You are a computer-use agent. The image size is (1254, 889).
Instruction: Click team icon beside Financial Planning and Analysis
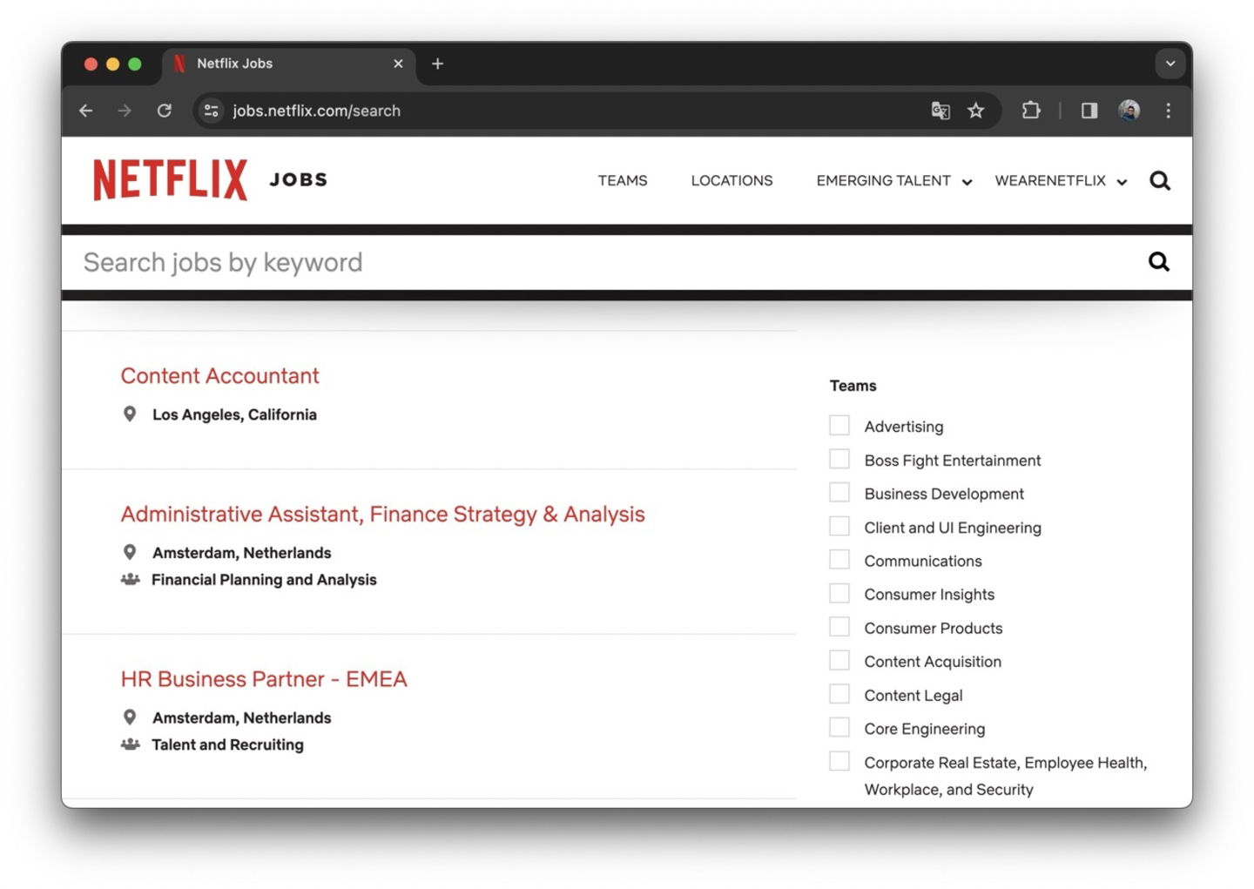pyautogui.click(x=130, y=579)
